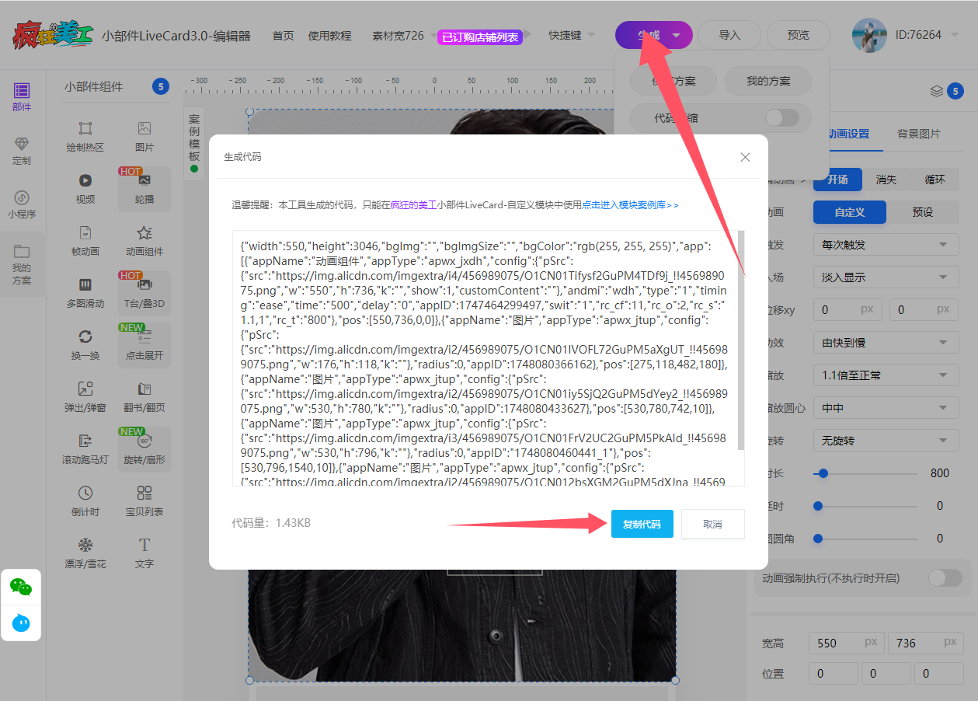Select the 循环 animation option

[x=934, y=180]
